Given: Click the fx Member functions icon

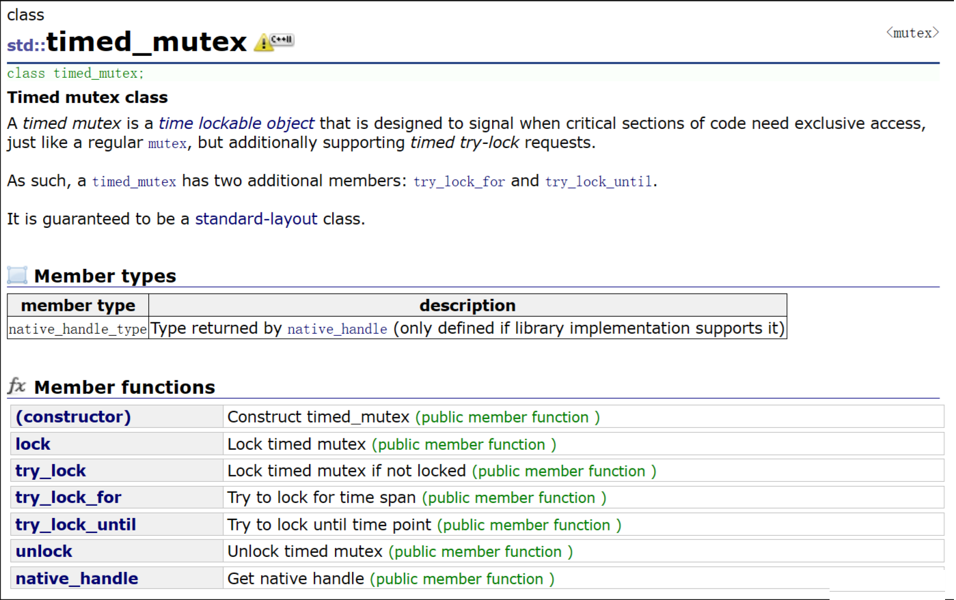Looking at the screenshot, I should pos(17,386).
